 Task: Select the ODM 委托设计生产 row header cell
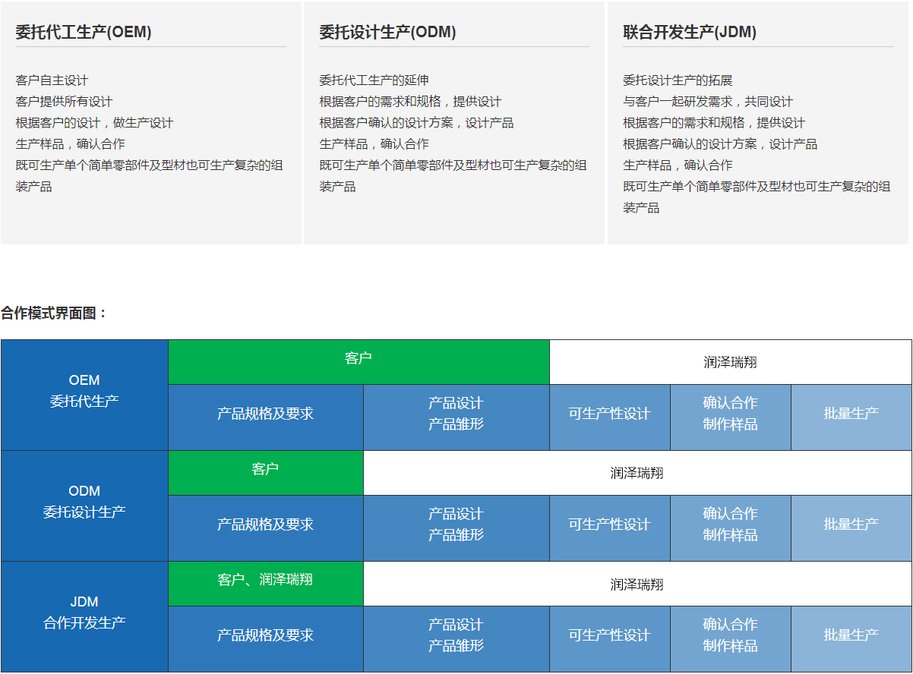84,502
